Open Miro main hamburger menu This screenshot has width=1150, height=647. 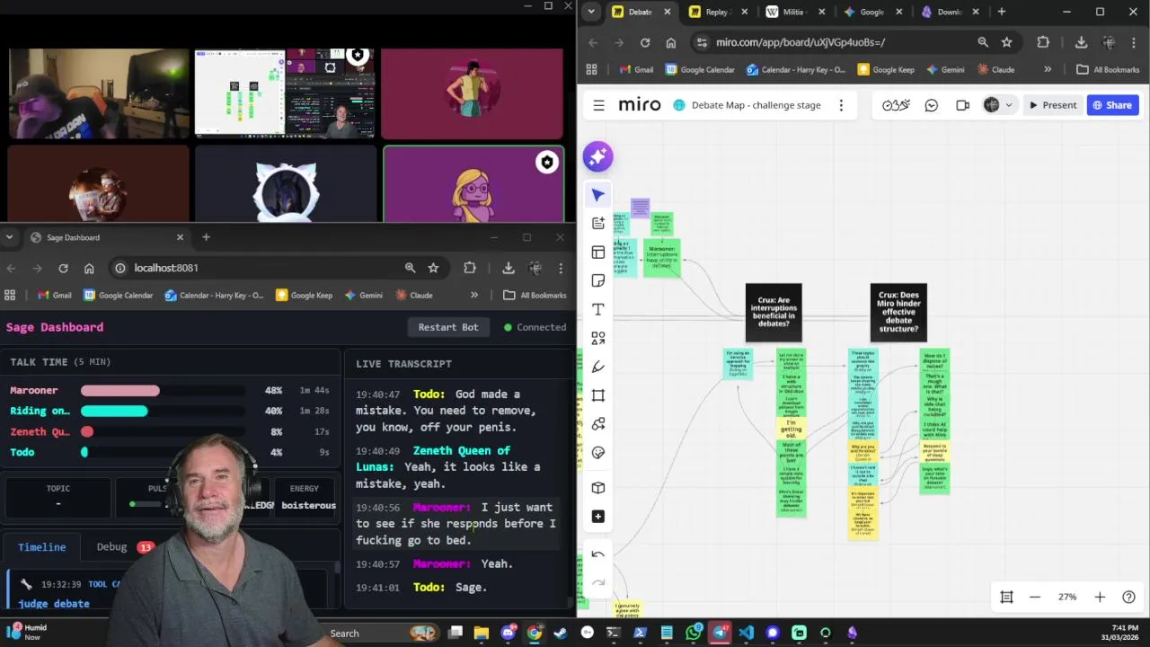pyautogui.click(x=598, y=105)
